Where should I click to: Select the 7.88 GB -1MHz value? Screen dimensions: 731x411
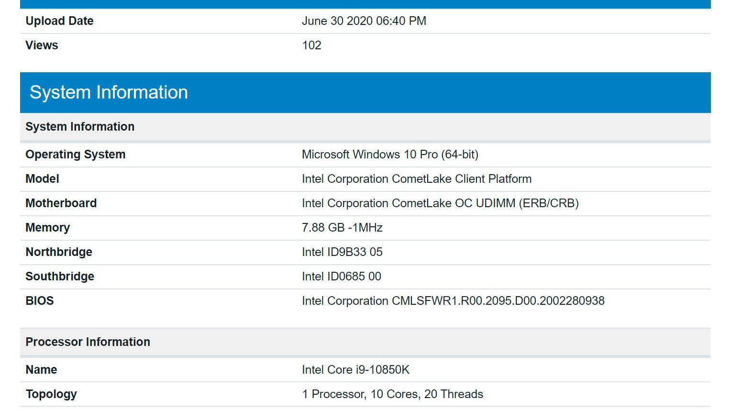pos(342,228)
